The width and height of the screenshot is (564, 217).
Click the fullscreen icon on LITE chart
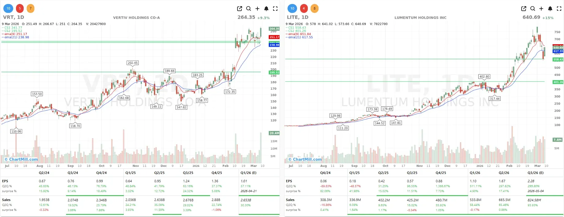tap(559, 9)
